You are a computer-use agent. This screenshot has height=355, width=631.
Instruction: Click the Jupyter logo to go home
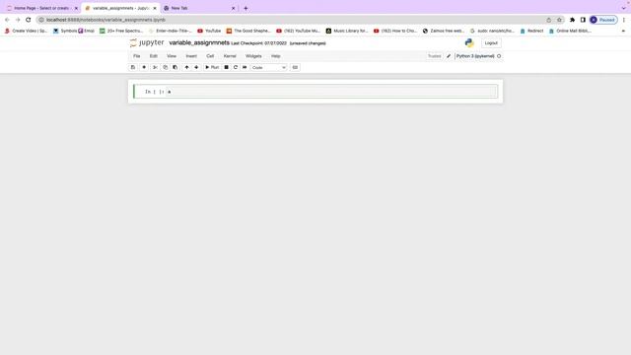point(147,42)
